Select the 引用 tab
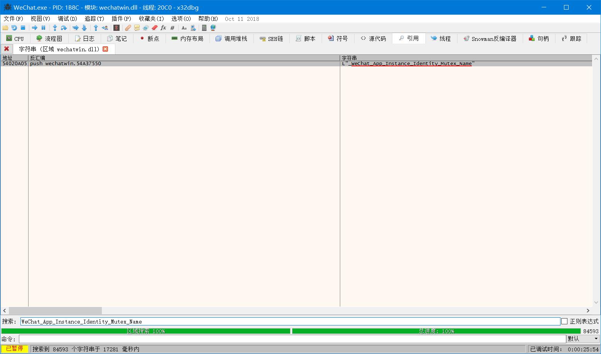 (x=409, y=39)
